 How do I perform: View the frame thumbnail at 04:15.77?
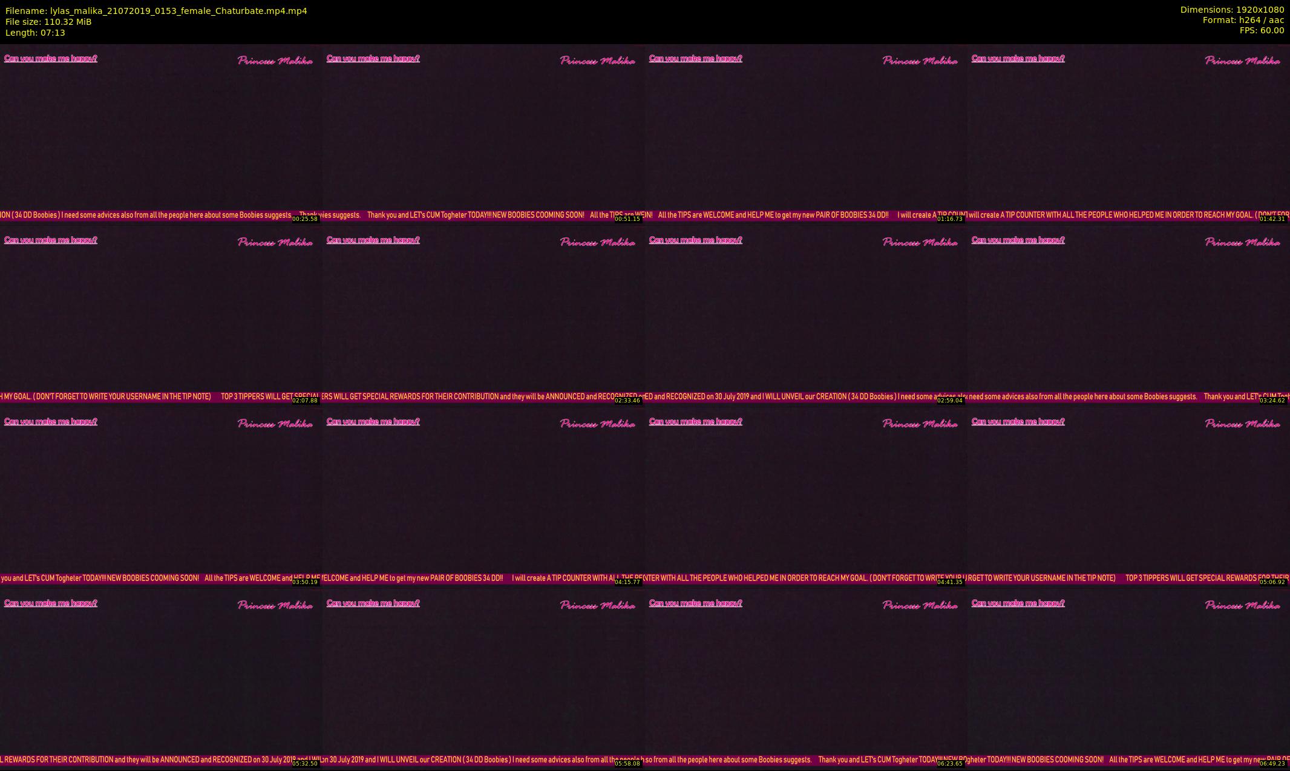(x=483, y=497)
